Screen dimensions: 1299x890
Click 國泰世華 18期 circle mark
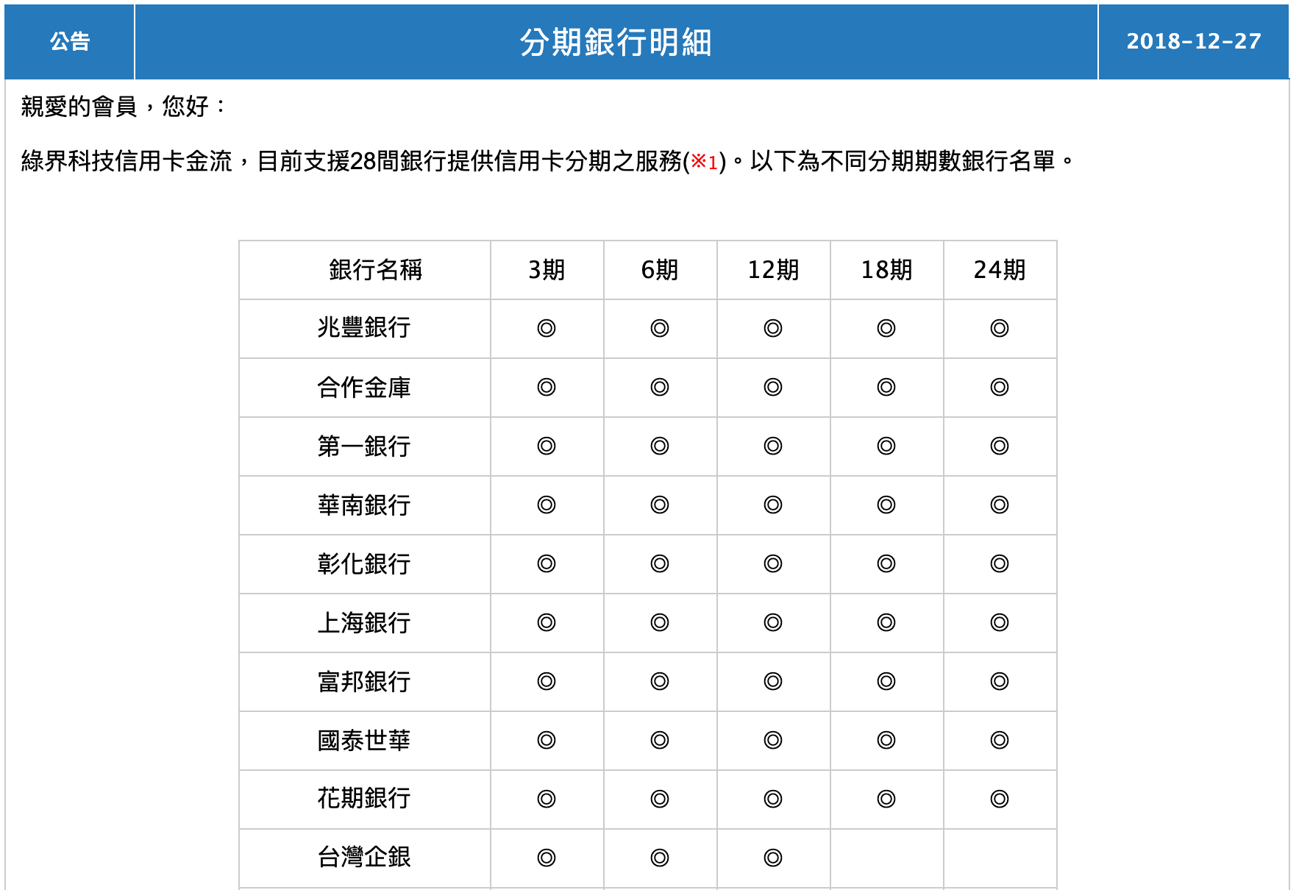click(x=886, y=741)
